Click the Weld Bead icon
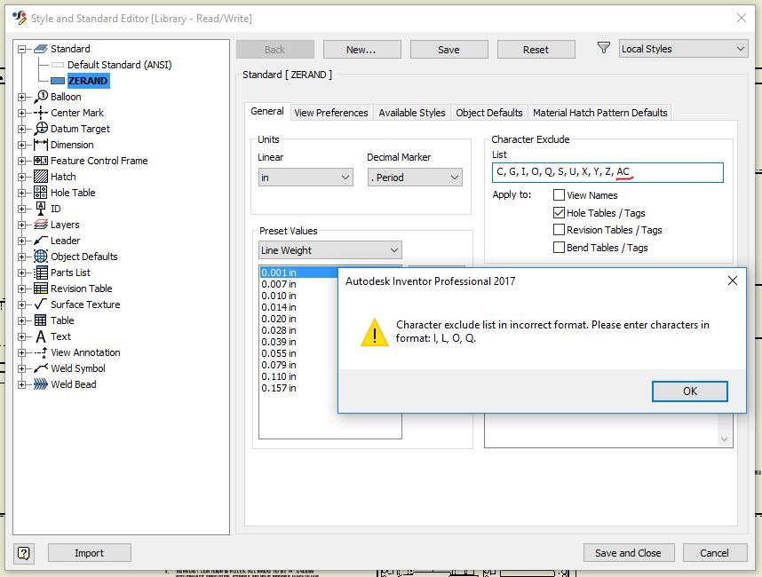The image size is (762, 577). pyautogui.click(x=41, y=384)
